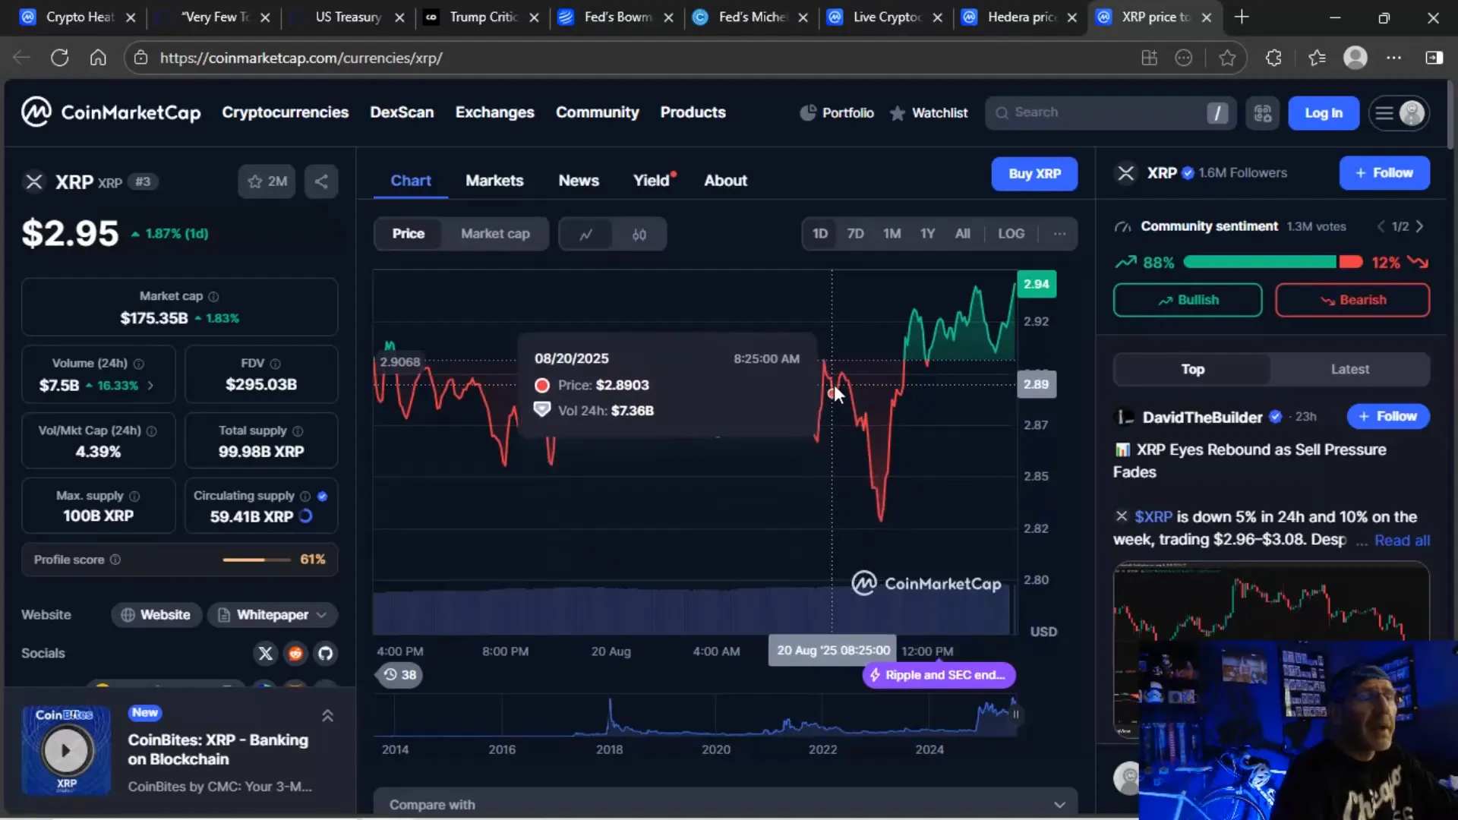This screenshot has height=820, width=1458.
Task: Switch to the News tab
Action: coord(579,181)
